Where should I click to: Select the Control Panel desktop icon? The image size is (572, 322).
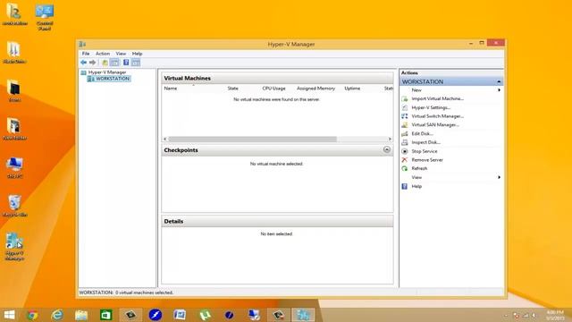(x=45, y=16)
